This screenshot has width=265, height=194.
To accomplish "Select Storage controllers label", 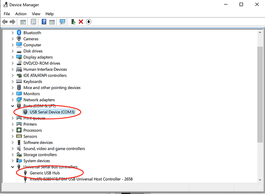I will 40,155.
